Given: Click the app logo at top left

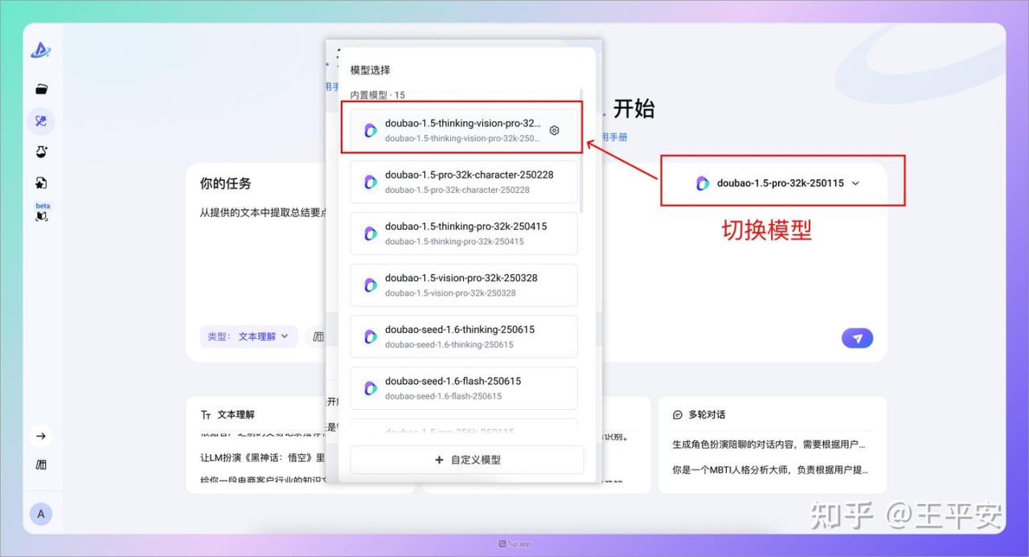Looking at the screenshot, I should tap(41, 51).
